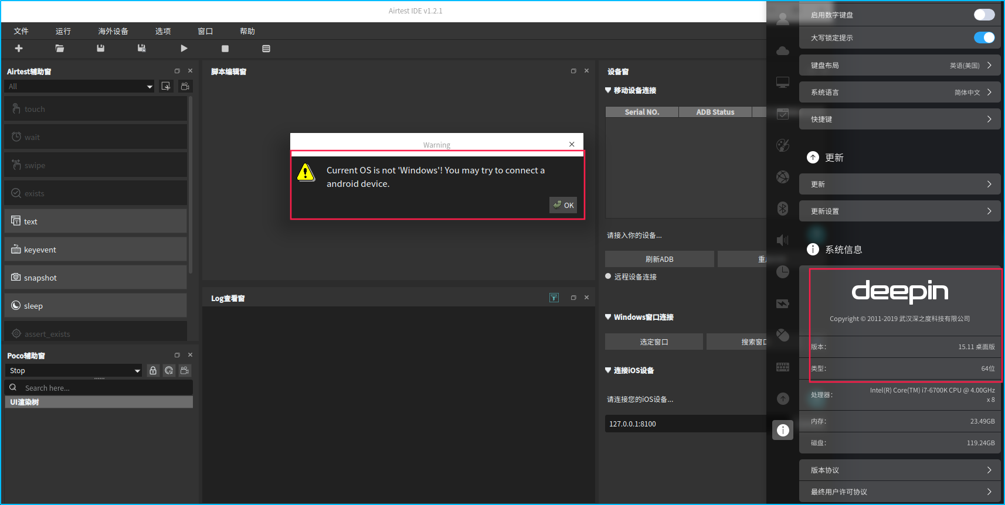This screenshot has width=1005, height=505.
Task: Click the Airtest assistant record camera icon
Action: [x=185, y=86]
